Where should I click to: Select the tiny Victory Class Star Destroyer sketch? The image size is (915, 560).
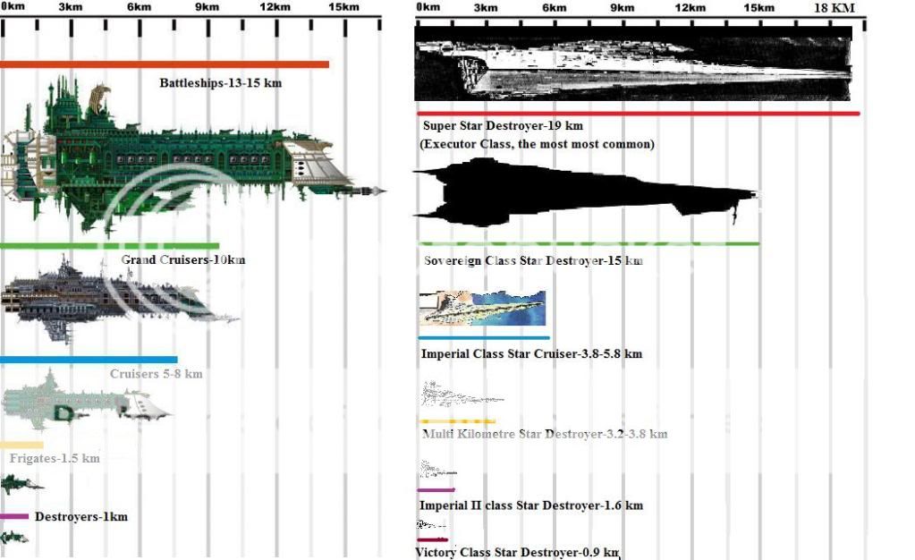pos(430,525)
